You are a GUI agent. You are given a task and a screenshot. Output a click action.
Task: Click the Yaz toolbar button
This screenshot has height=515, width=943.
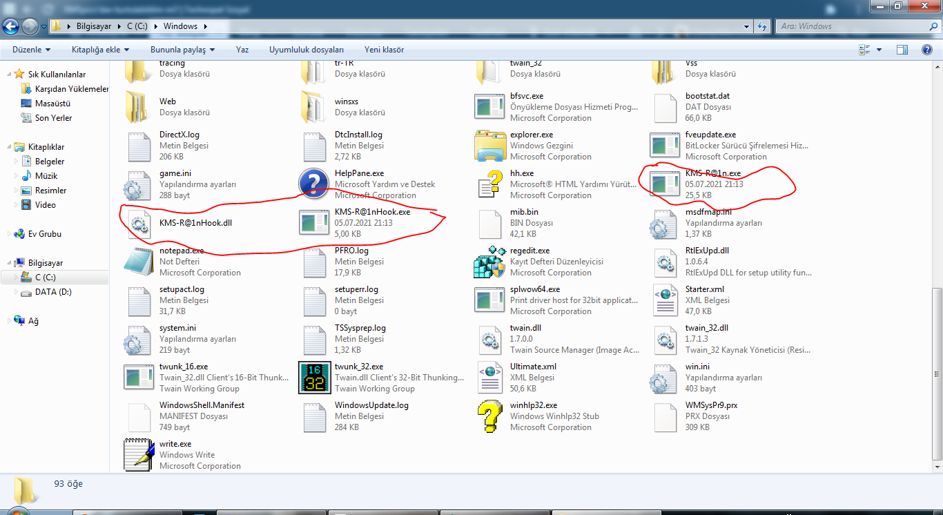pyautogui.click(x=242, y=50)
